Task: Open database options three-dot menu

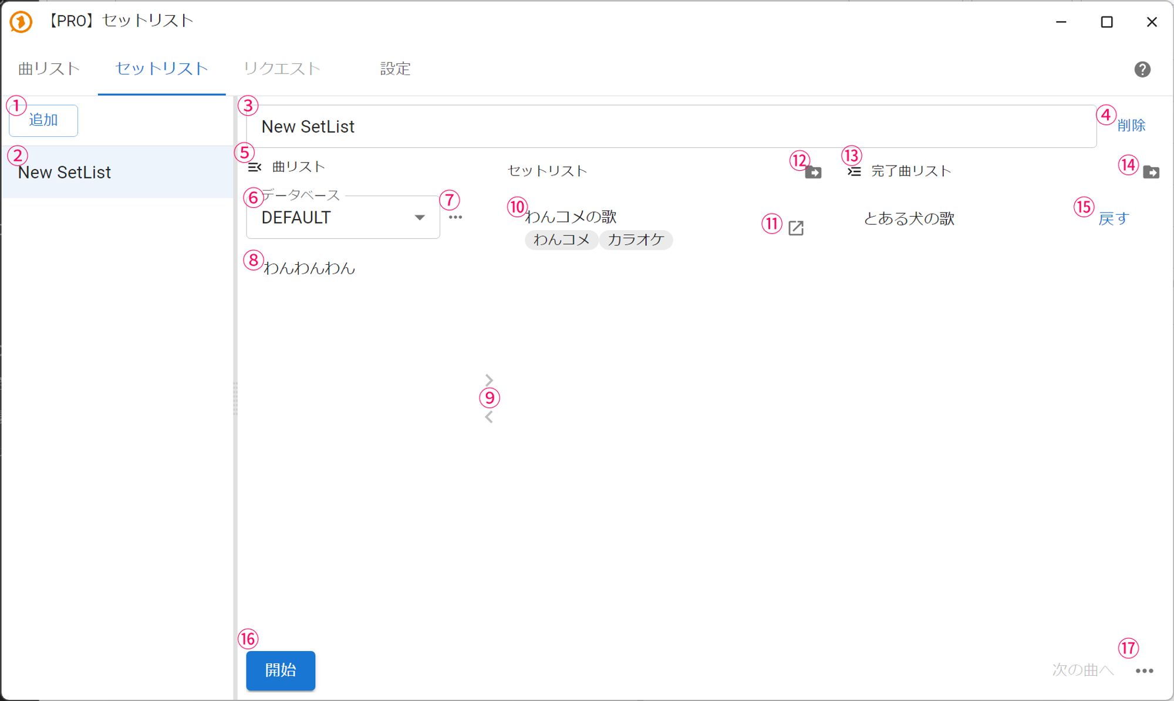Action: click(x=456, y=217)
